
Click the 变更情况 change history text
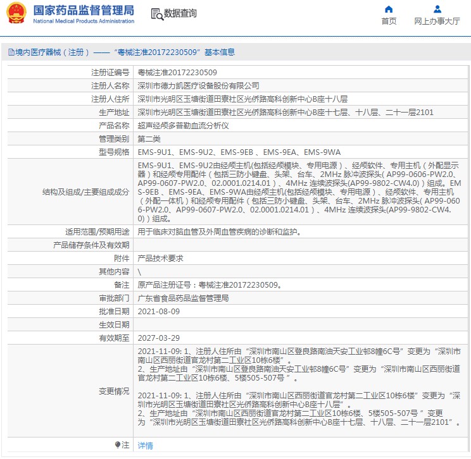point(299,387)
